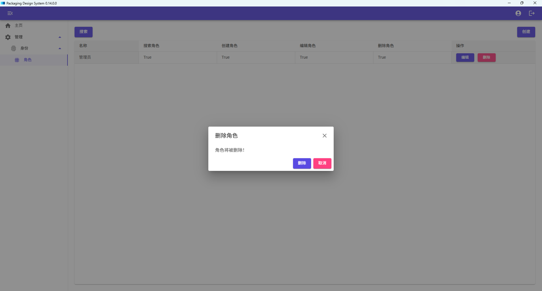Click the logout icon in the top bar
Viewport: 542px width, 291px height.
(532, 13)
